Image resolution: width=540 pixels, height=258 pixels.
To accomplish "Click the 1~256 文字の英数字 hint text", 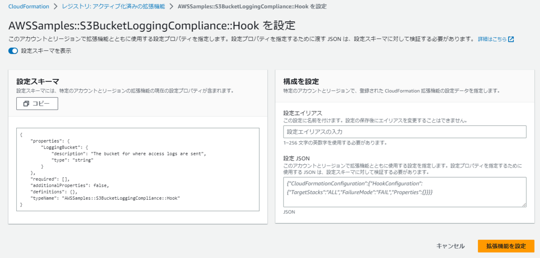I will coord(335,143).
